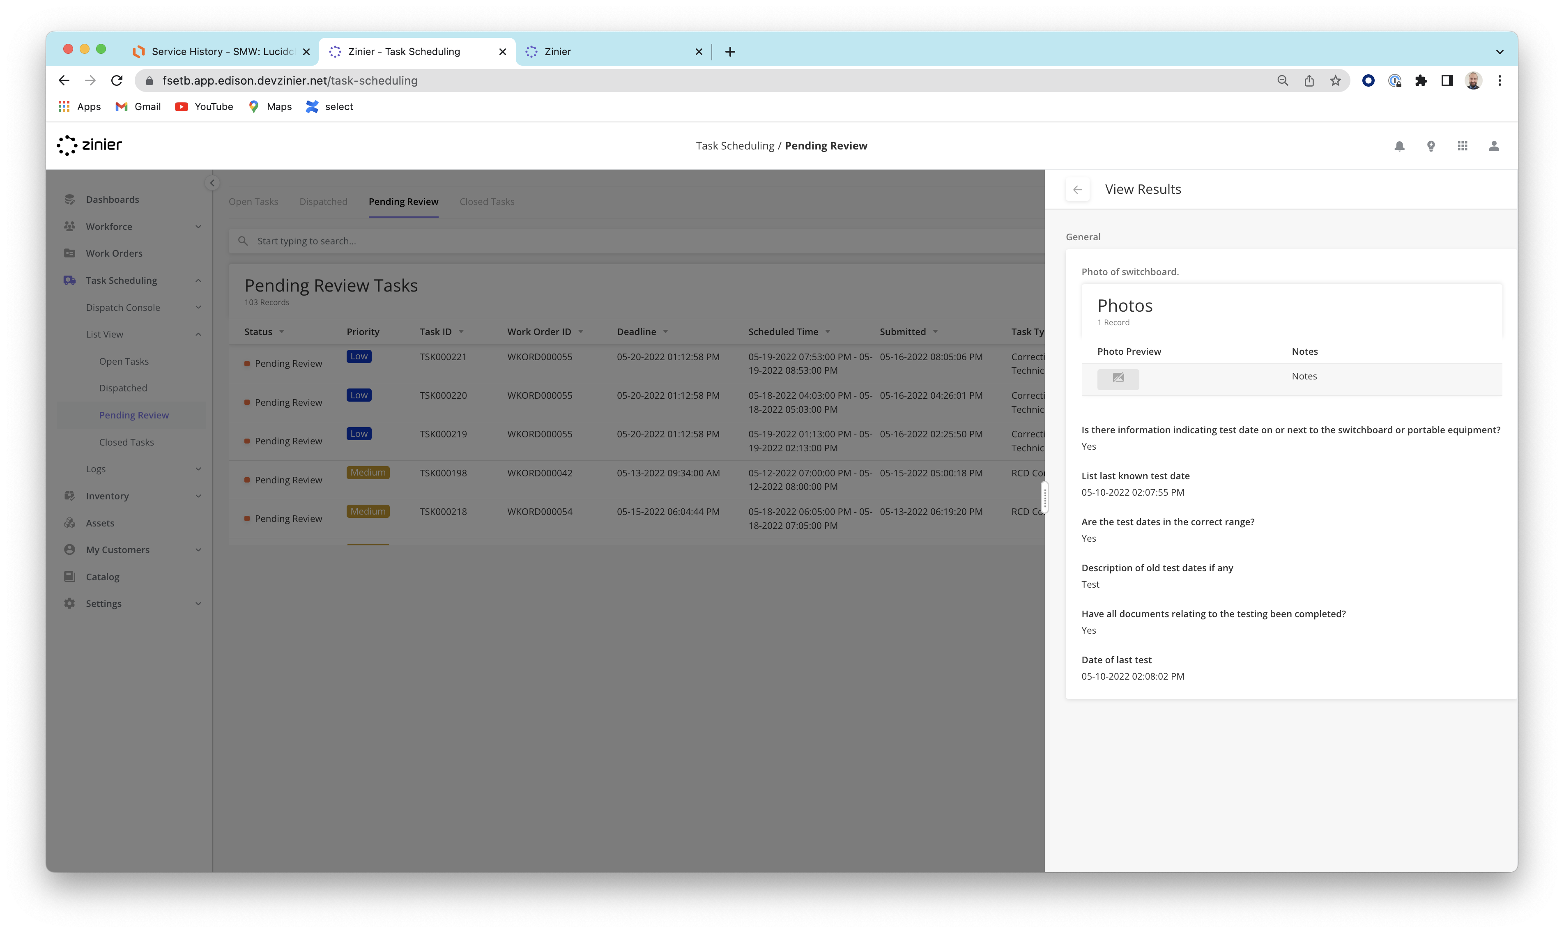Click the Workforce people icon
1564x933 pixels.
coord(70,226)
